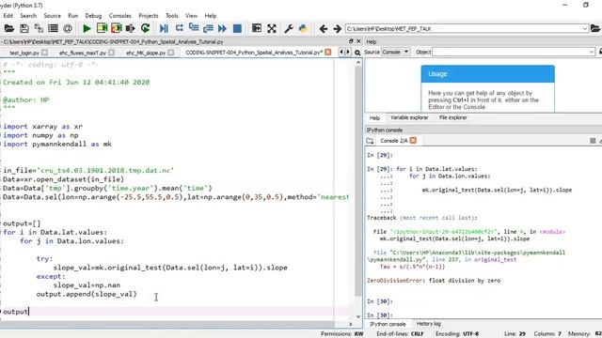Switch to ehc_MK_slope.py editor tab
The image size is (602, 338).
(x=146, y=53)
